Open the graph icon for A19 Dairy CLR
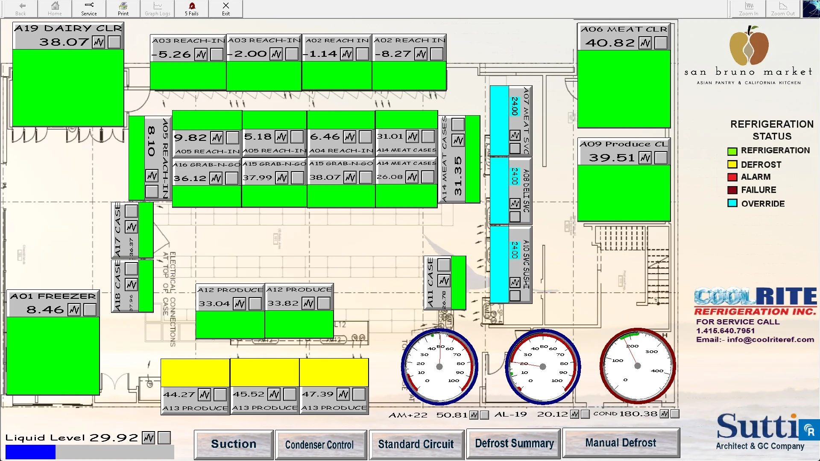The width and height of the screenshot is (820, 461). (99, 42)
